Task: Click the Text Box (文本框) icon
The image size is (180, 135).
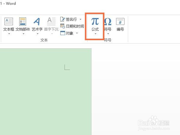Action: [x=9, y=22]
